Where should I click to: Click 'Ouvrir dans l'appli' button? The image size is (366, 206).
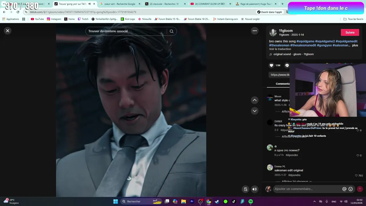[x=269, y=12]
